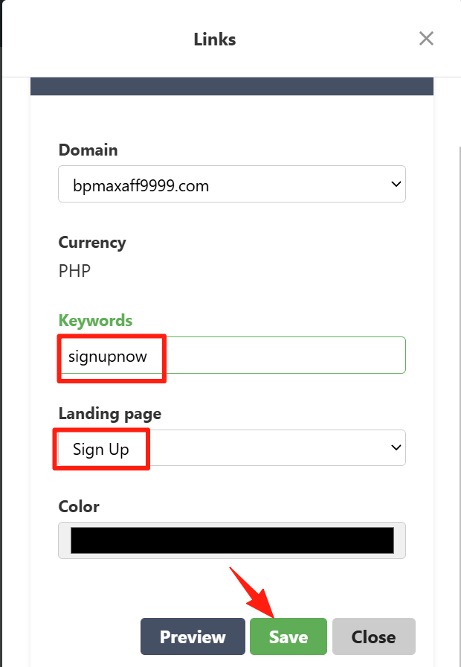Click the Currency label

click(92, 243)
